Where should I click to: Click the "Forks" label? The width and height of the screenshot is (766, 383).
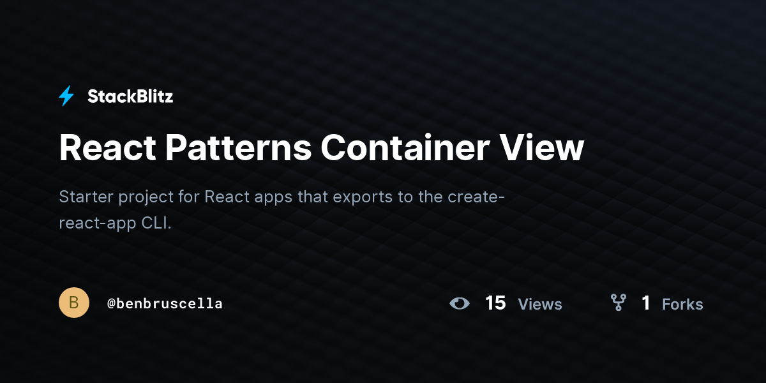pyautogui.click(x=682, y=304)
